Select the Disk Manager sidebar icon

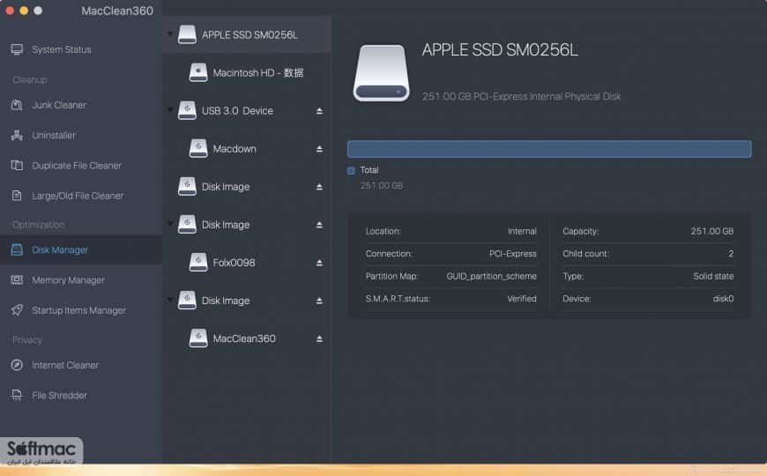click(x=17, y=250)
